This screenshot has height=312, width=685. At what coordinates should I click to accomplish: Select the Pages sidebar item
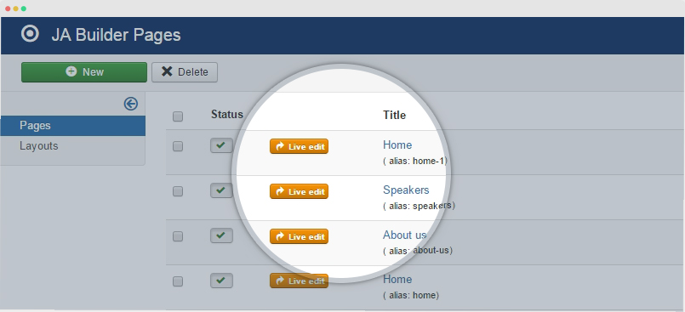click(73, 126)
